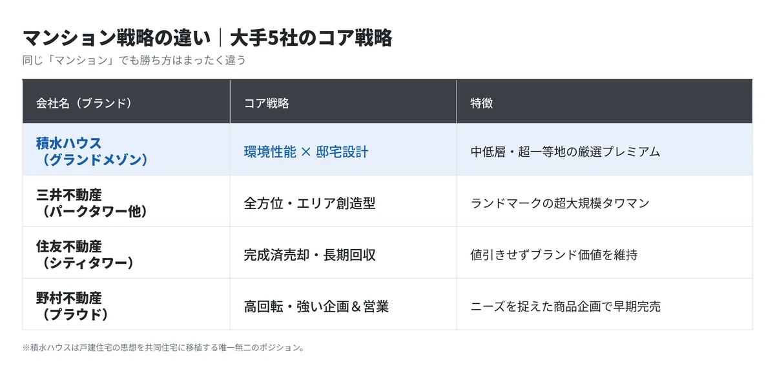Select the 住友不動産（シティタワー） cell

coord(126,253)
